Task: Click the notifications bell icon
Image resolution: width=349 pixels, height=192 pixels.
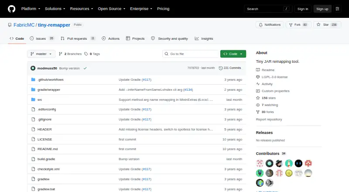Action: pos(260,25)
